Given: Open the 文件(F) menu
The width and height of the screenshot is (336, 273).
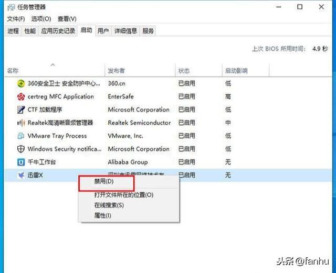Looking at the screenshot, I should click(16, 19).
